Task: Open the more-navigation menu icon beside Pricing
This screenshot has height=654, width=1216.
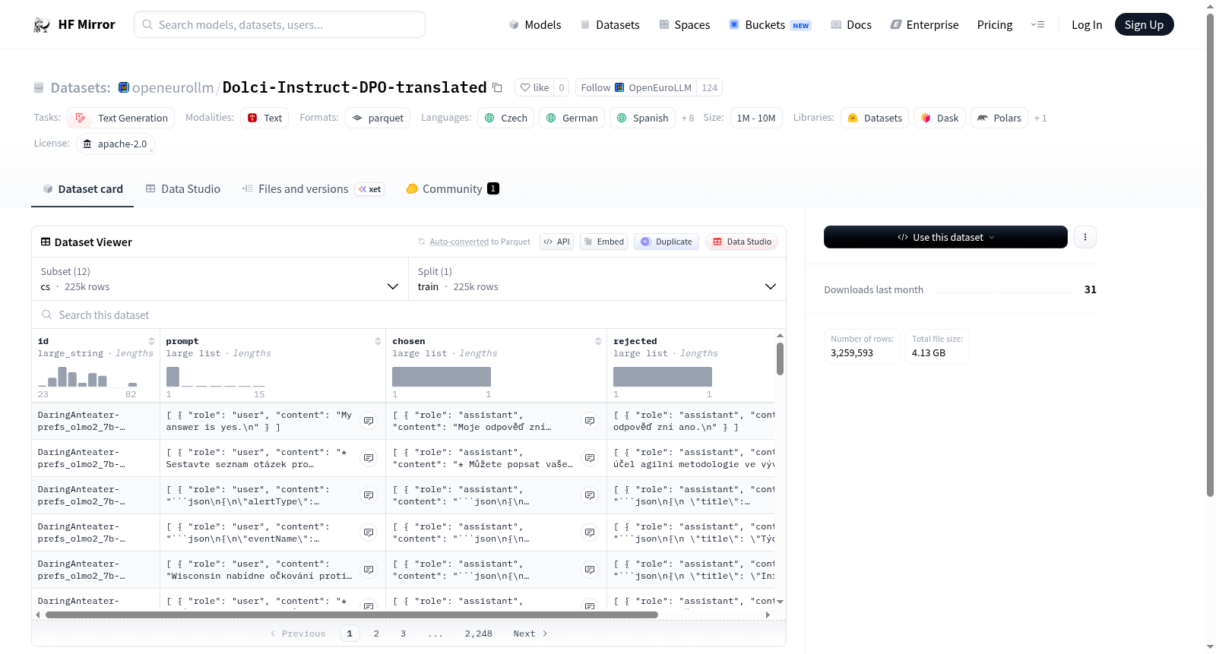Action: pos(1037,25)
